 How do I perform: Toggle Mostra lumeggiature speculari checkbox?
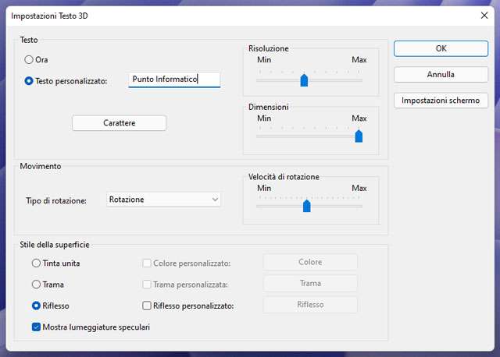[x=37, y=327]
